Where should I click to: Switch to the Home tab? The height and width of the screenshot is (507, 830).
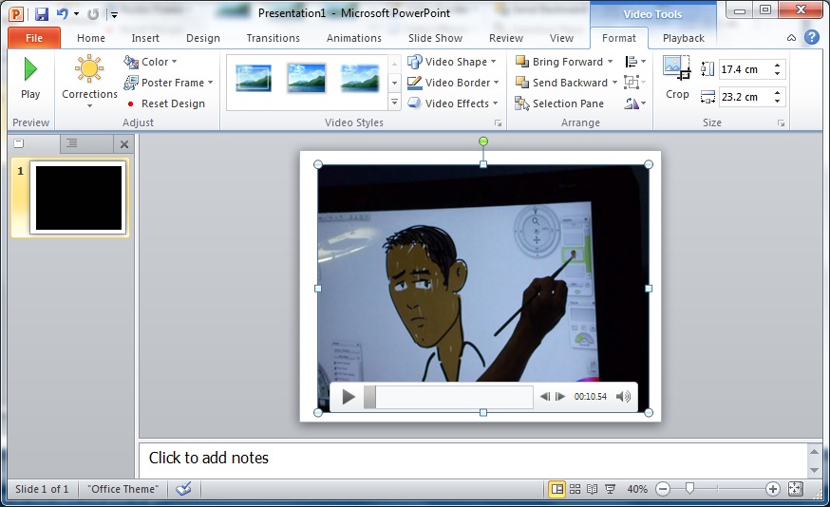tap(91, 38)
